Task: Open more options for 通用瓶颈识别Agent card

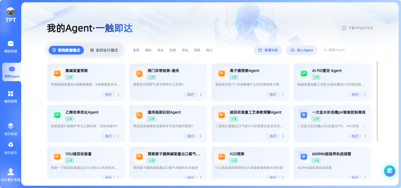Action: [201, 136]
